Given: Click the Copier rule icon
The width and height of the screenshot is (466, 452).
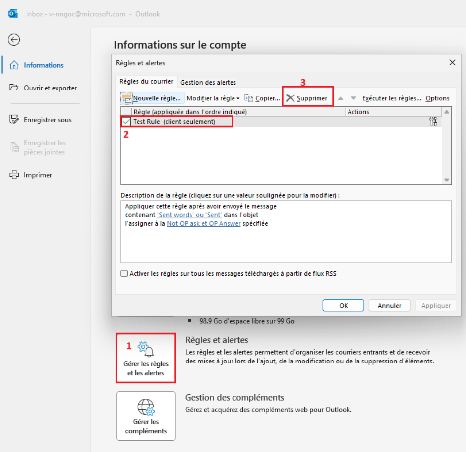Looking at the screenshot, I should 249,98.
